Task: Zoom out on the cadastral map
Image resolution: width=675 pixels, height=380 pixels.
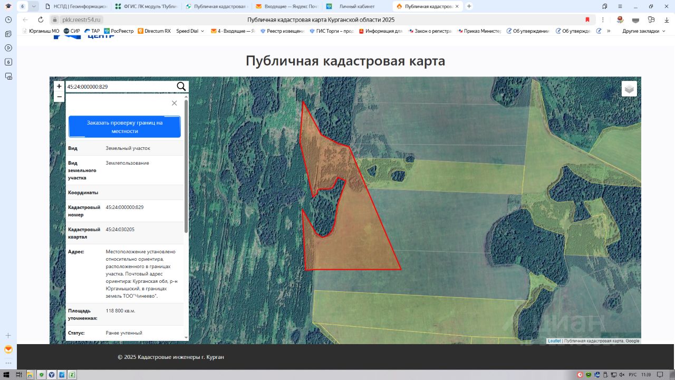Action: point(59,97)
